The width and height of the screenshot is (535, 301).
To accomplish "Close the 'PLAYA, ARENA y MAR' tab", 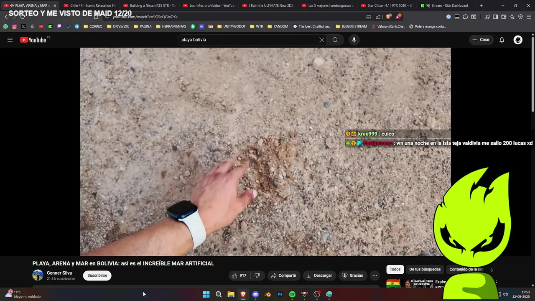I will click(55, 5).
